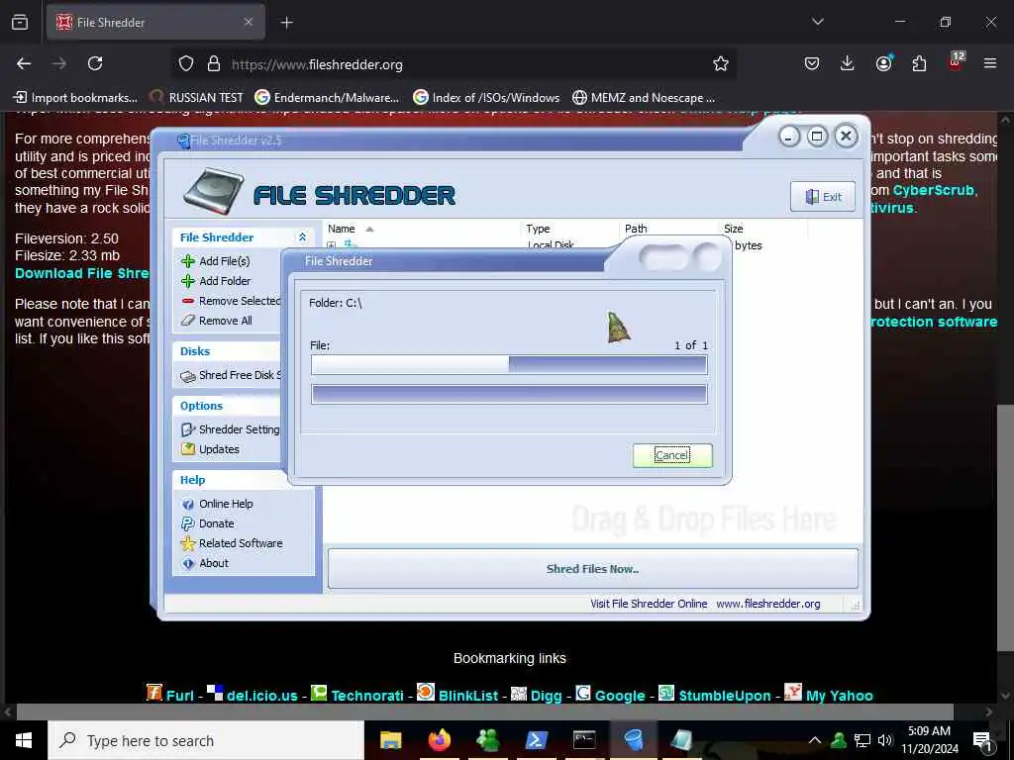Open the Firefox account icon
Screen dimensions: 1014x760
click(883, 63)
